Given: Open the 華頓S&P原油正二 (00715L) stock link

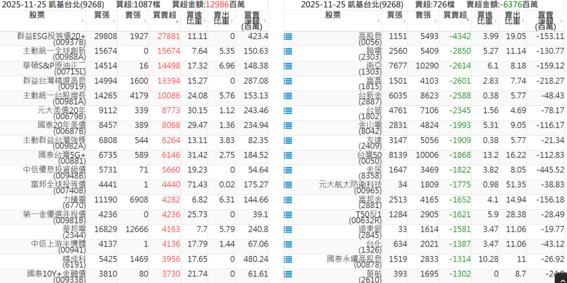Looking at the screenshot, I should click(x=54, y=67).
